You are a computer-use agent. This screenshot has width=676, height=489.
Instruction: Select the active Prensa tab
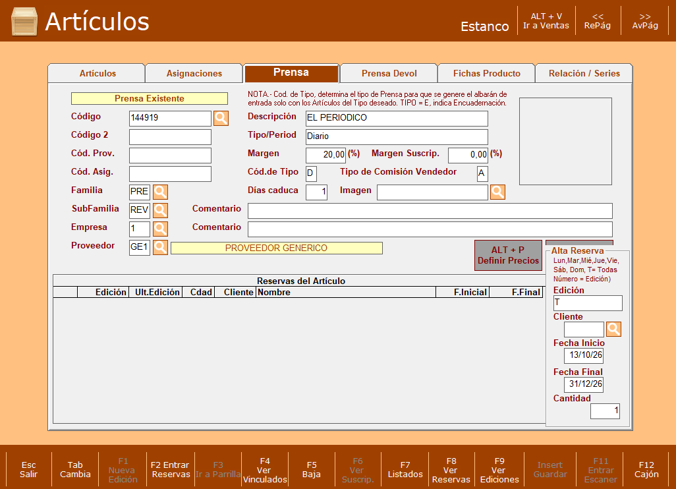[x=291, y=73]
